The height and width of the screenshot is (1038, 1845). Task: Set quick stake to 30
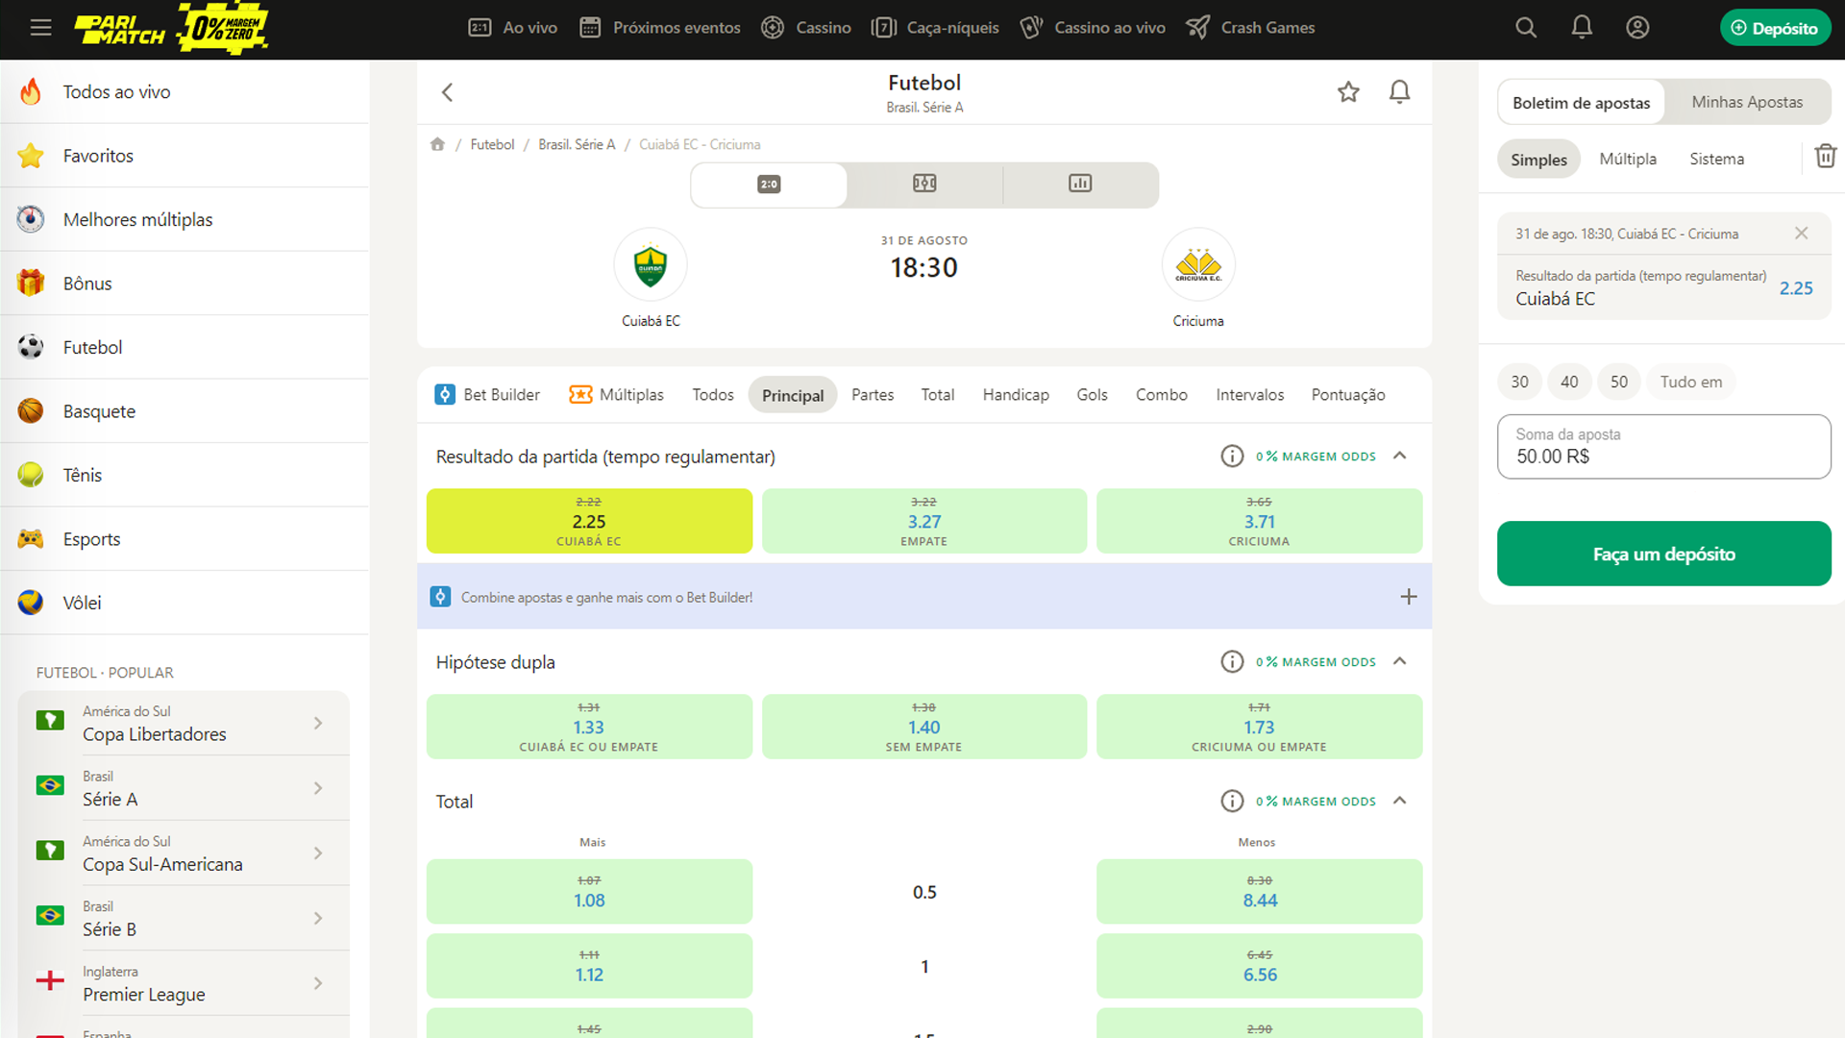click(1519, 382)
